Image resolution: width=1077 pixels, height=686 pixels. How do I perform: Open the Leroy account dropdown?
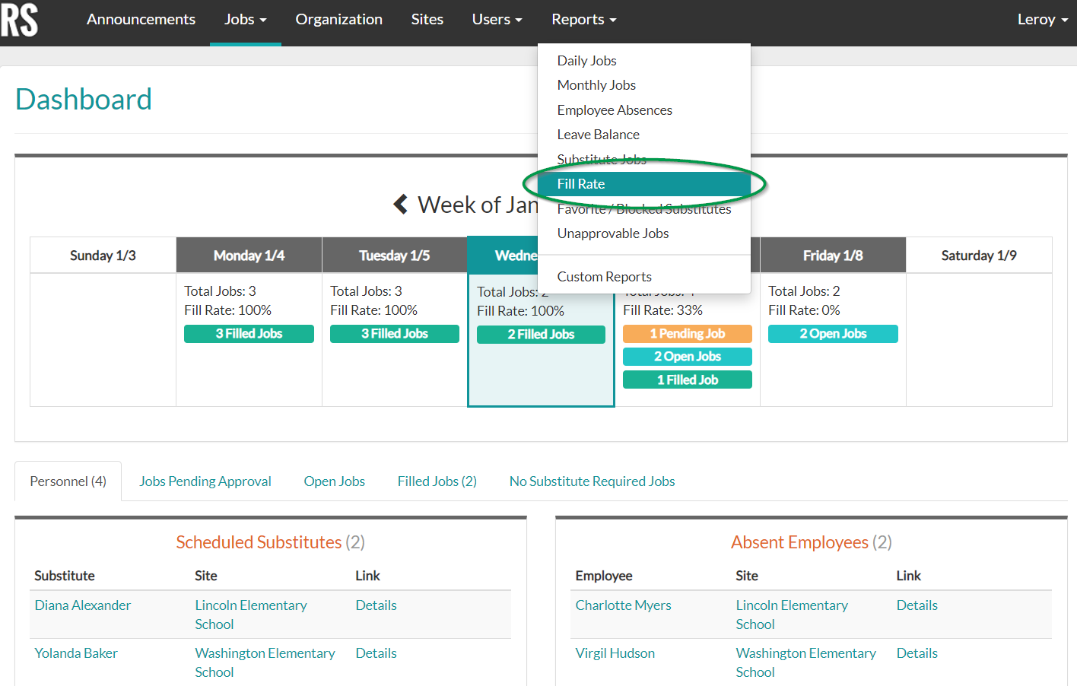(1042, 20)
